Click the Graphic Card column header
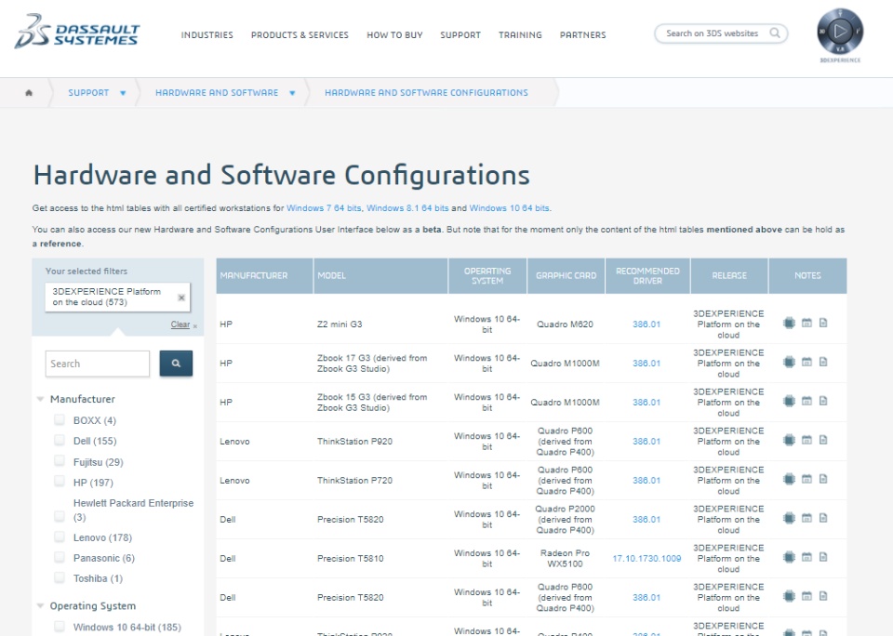 [566, 275]
